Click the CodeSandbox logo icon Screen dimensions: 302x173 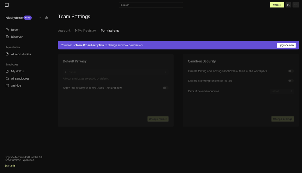click(x=7, y=5)
